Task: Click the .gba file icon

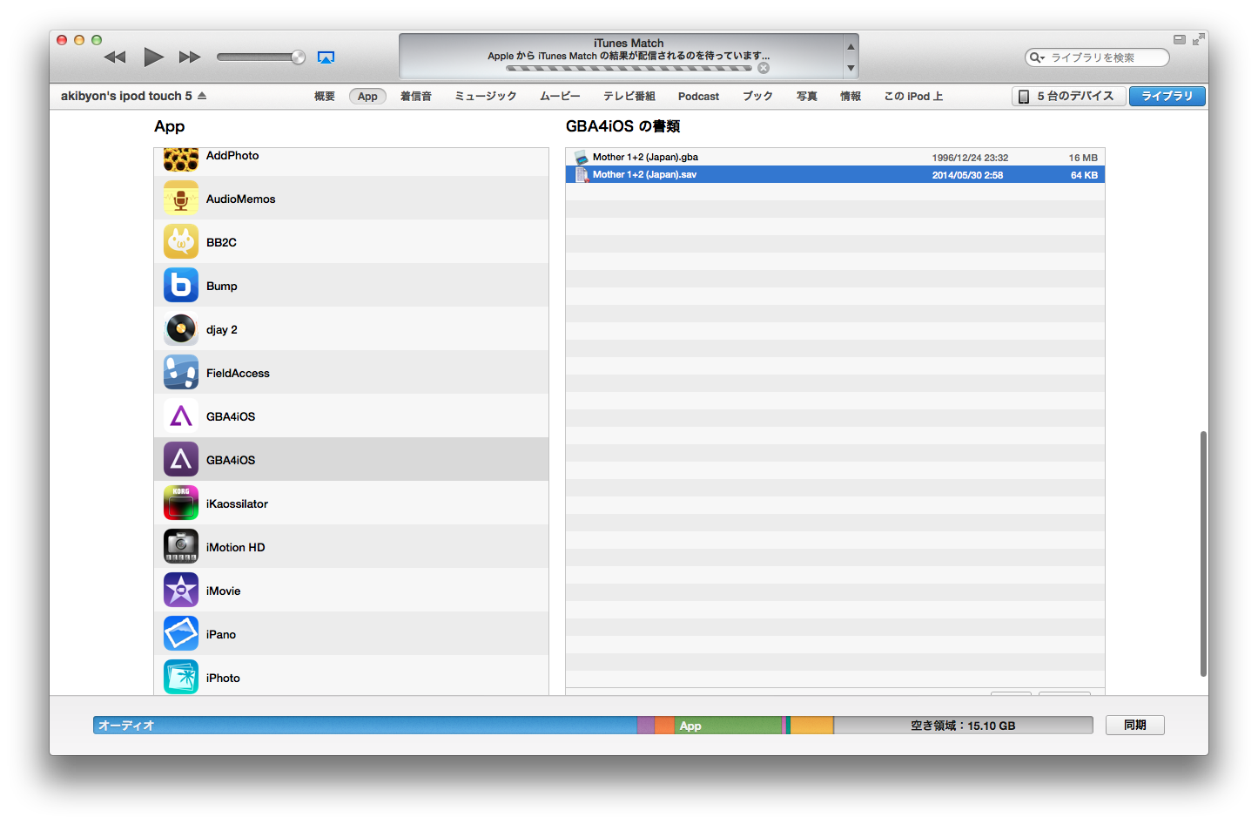Action: click(582, 158)
